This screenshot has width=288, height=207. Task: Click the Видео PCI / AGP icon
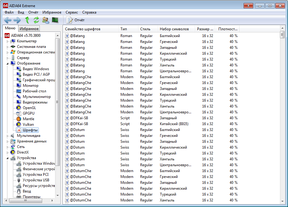tap(18, 74)
